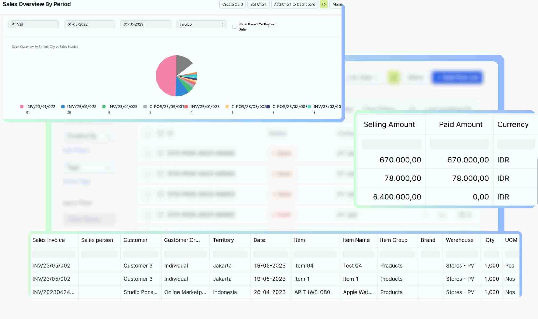The height and width of the screenshot is (319, 538).
Task: Click the Sales Invoice column header
Action: (x=49, y=240)
